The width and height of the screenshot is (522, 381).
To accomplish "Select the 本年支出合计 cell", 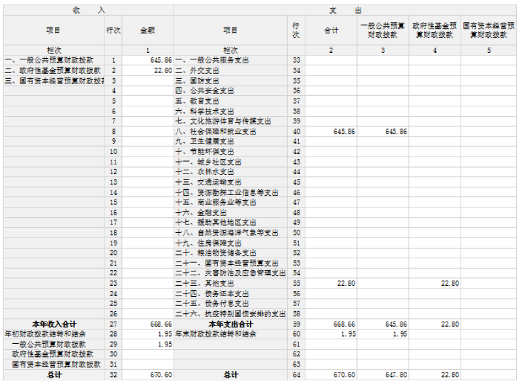I will click(x=230, y=324).
